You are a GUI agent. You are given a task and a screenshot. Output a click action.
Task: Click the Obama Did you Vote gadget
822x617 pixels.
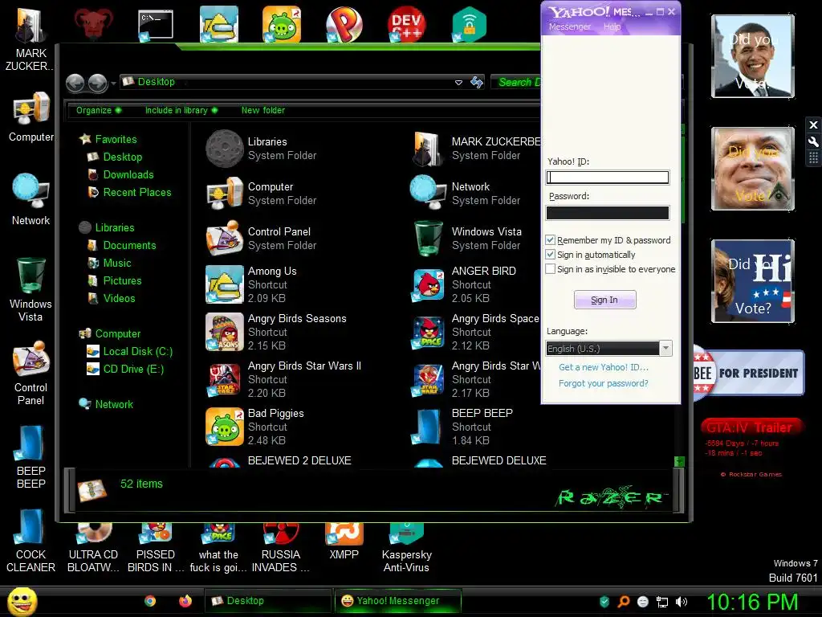tap(752, 57)
